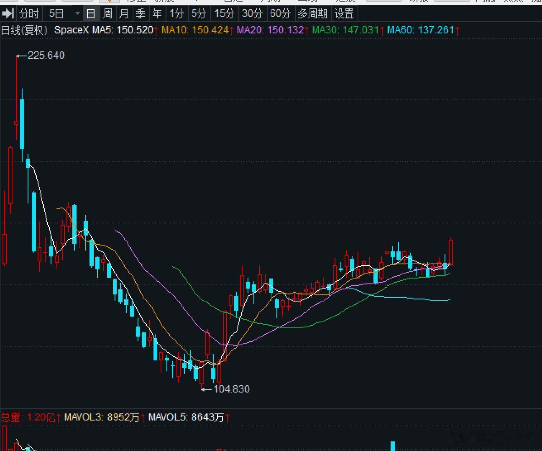Open the 设置 settings option
This screenshot has height=451, width=542.
(344, 14)
